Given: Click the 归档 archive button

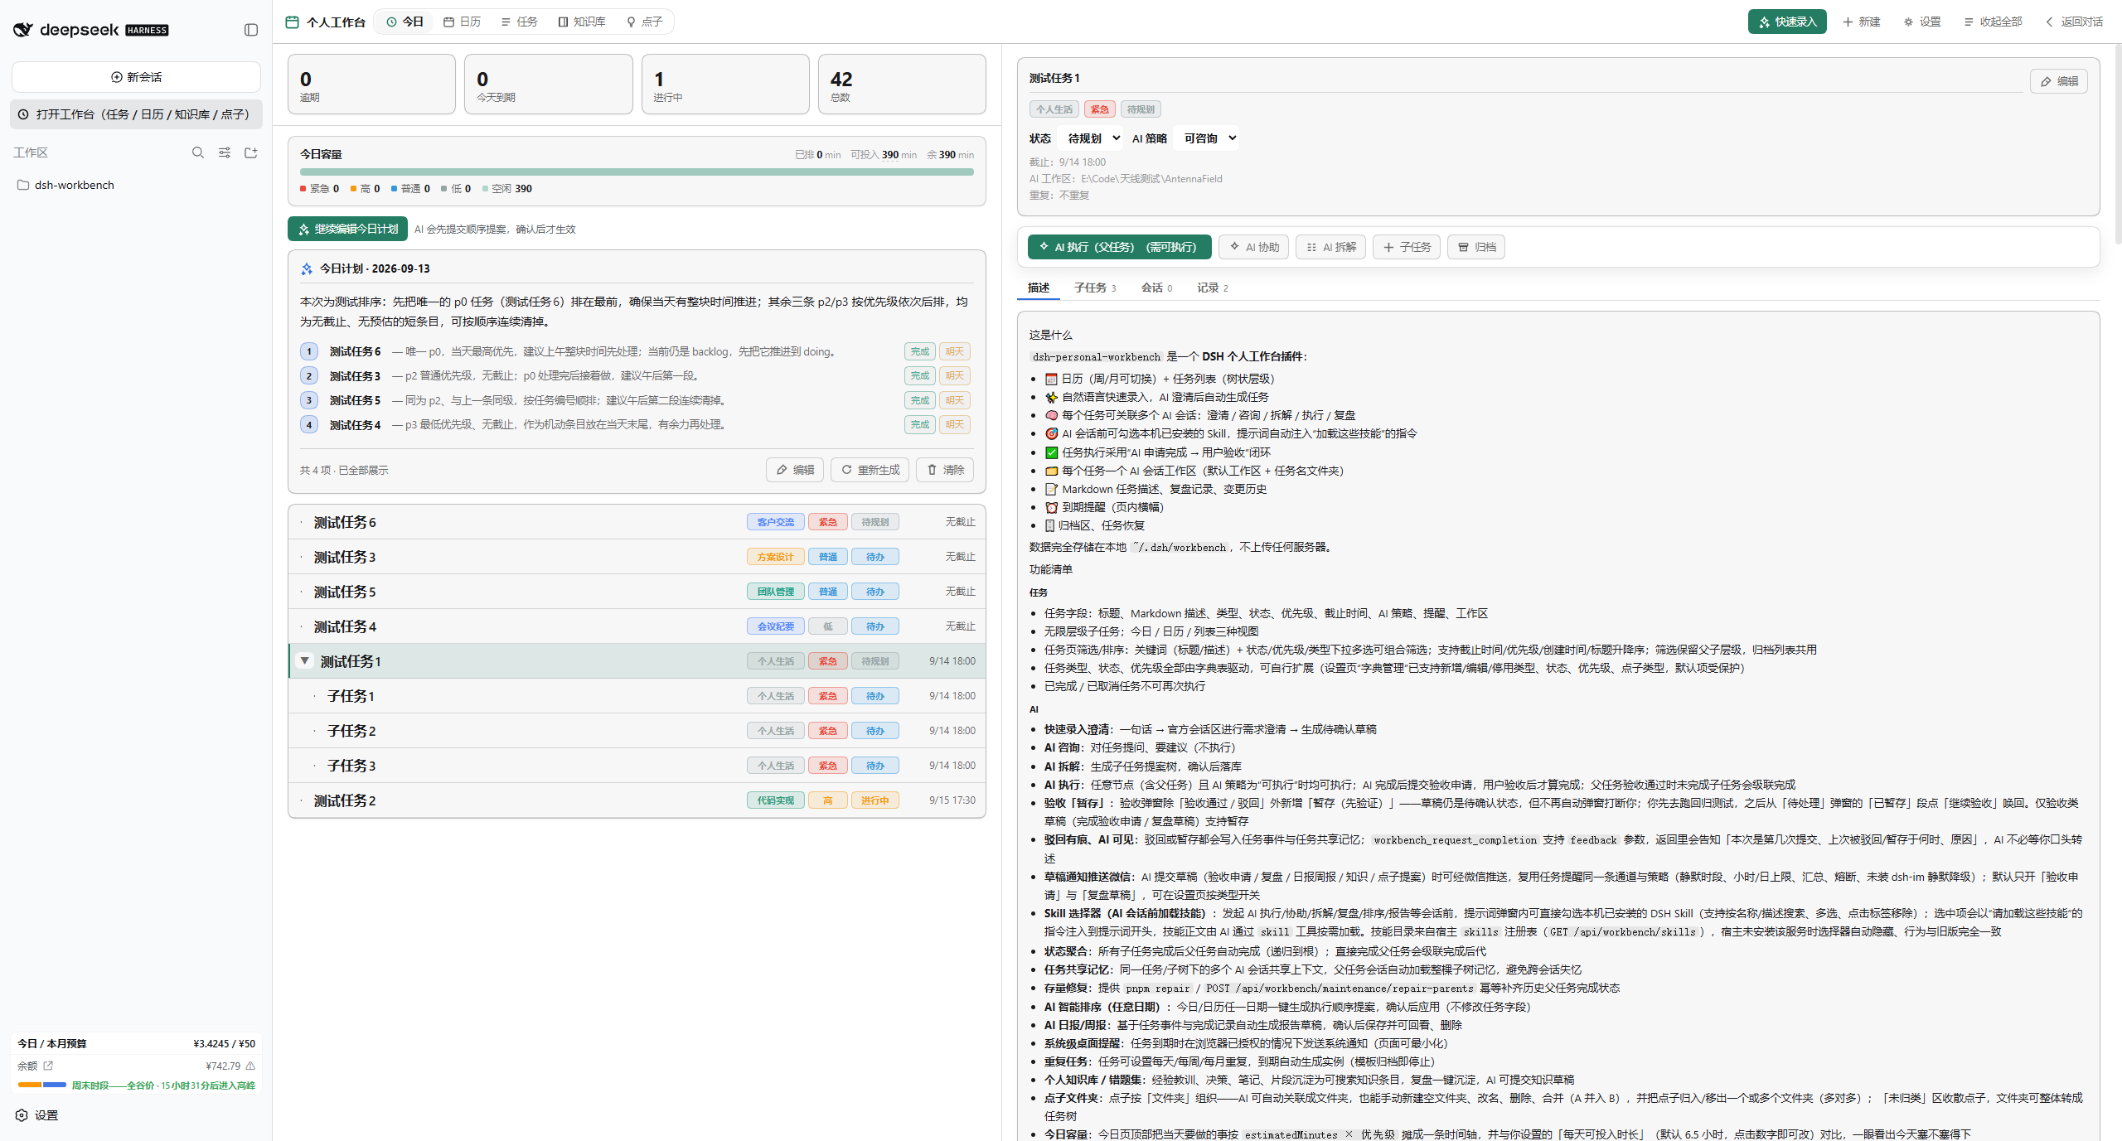Looking at the screenshot, I should click(x=1476, y=247).
